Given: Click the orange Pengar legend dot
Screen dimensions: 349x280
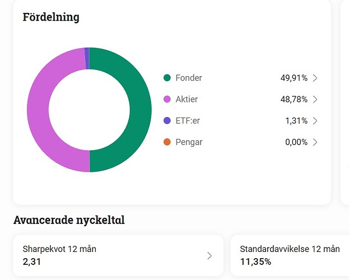Looking at the screenshot, I should 167,142.
